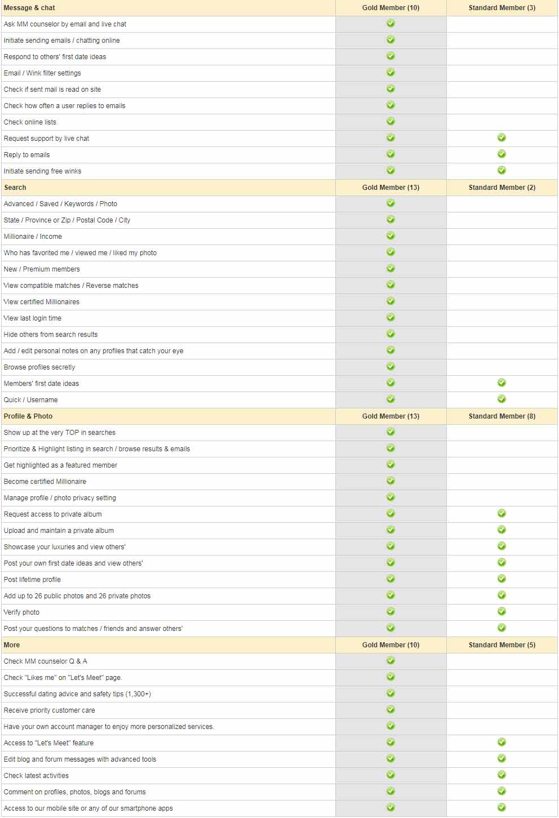
Task: Click Standard check for "Members' first date ideas"
Action: tap(502, 383)
